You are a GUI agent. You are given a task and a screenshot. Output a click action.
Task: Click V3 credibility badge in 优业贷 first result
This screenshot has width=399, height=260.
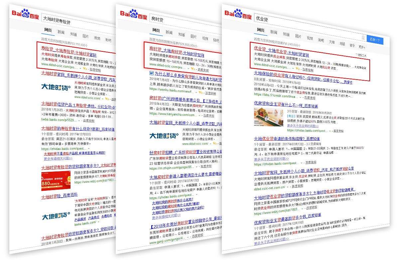298,69
